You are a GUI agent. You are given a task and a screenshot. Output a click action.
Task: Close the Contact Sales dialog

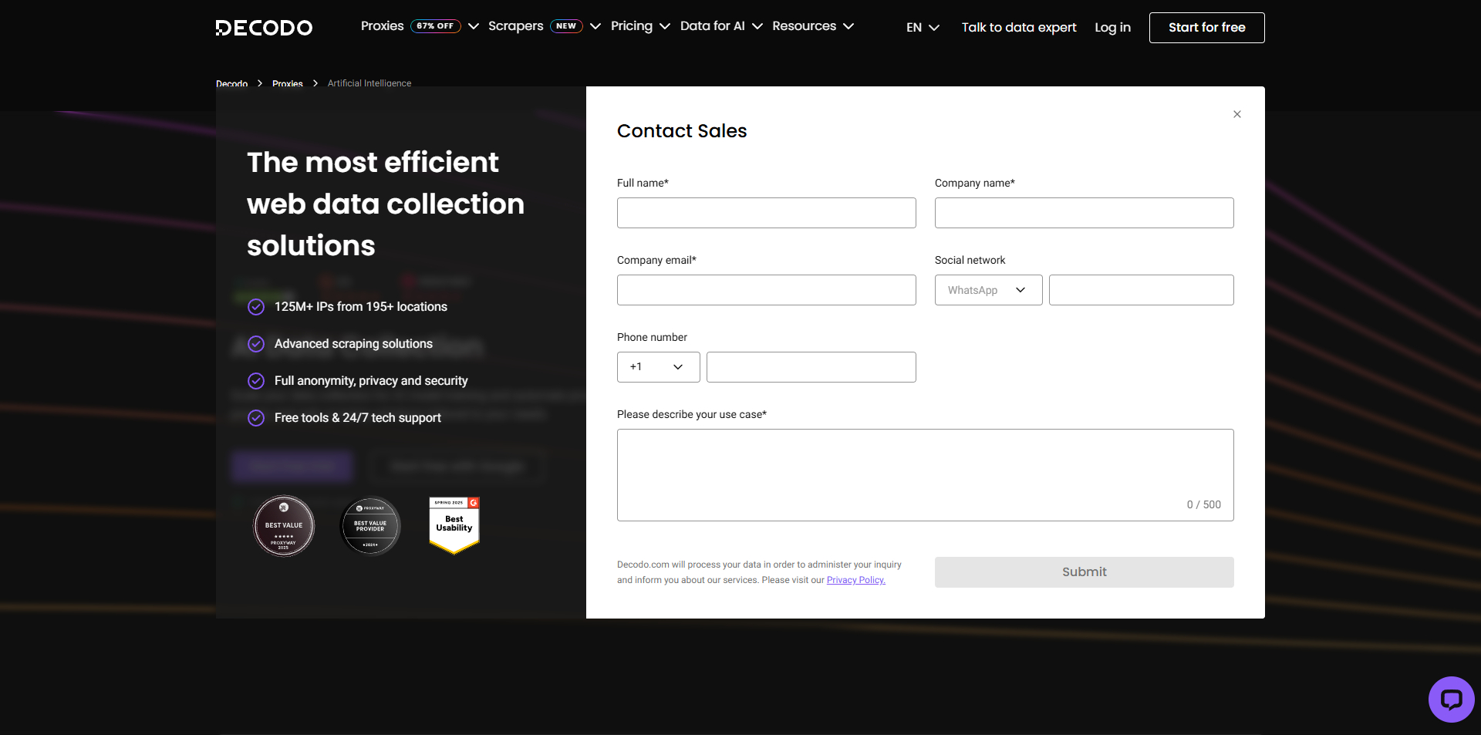pyautogui.click(x=1236, y=114)
